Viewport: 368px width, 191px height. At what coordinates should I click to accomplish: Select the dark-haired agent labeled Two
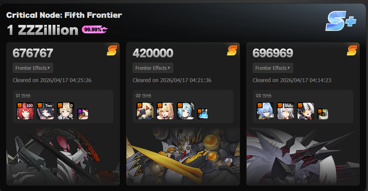click(x=45, y=111)
